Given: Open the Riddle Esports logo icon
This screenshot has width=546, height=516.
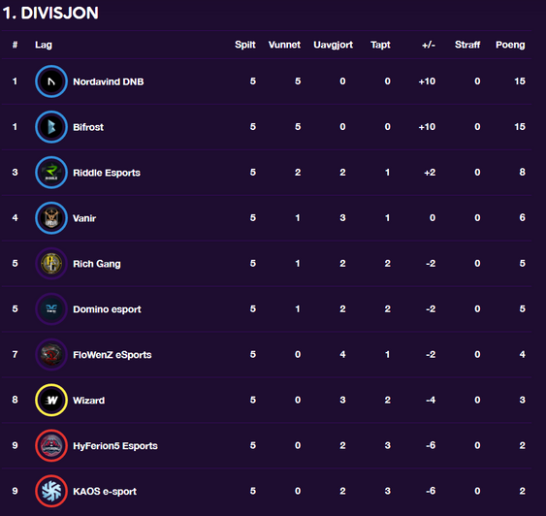Looking at the screenshot, I should point(51,173).
